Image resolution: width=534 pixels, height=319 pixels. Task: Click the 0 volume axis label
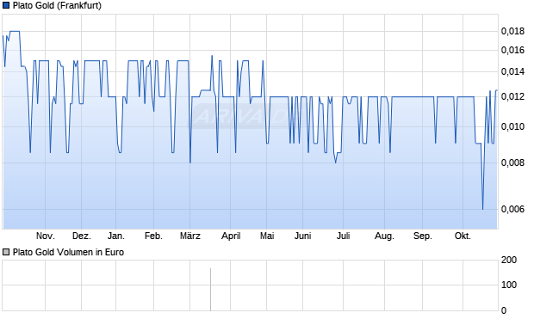[x=504, y=310]
